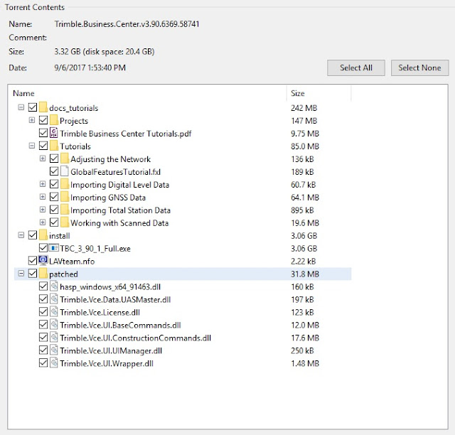
Task: Click the GlobalFeaturesTutorial.fxl file icon
Action: click(x=65, y=171)
